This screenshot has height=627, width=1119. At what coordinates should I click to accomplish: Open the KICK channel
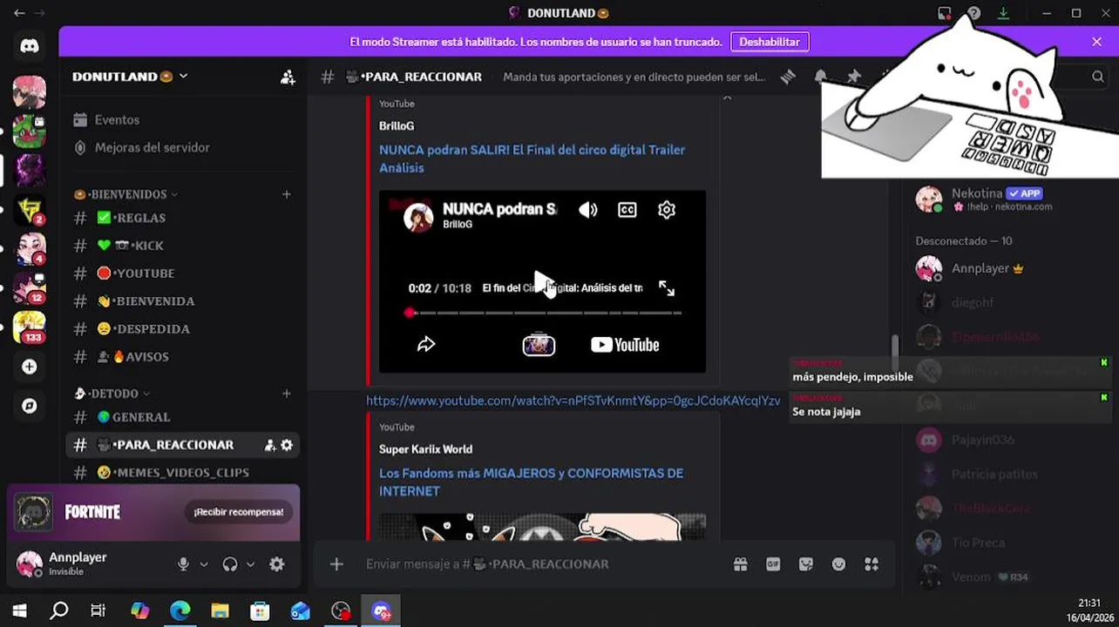click(x=183, y=246)
